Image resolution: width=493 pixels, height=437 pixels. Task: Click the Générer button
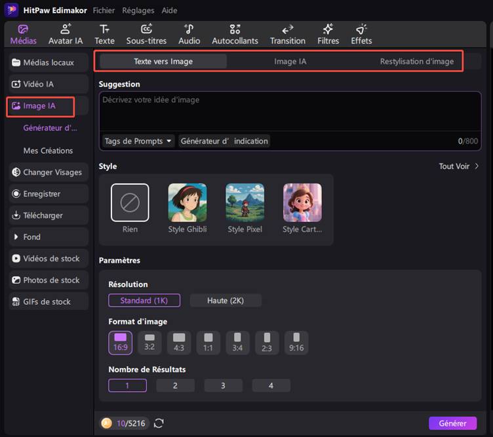(452, 423)
